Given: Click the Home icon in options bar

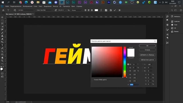Looking at the screenshot, I should [x=3, y=10].
